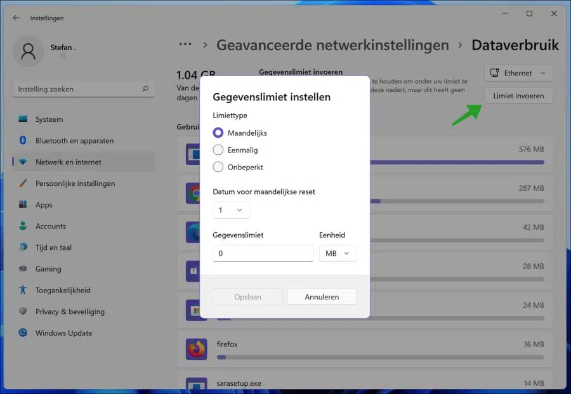Click the Ethernet adapter icon
This screenshot has width=571, height=394.
click(x=494, y=73)
